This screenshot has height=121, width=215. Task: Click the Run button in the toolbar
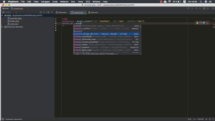(x=192, y=8)
